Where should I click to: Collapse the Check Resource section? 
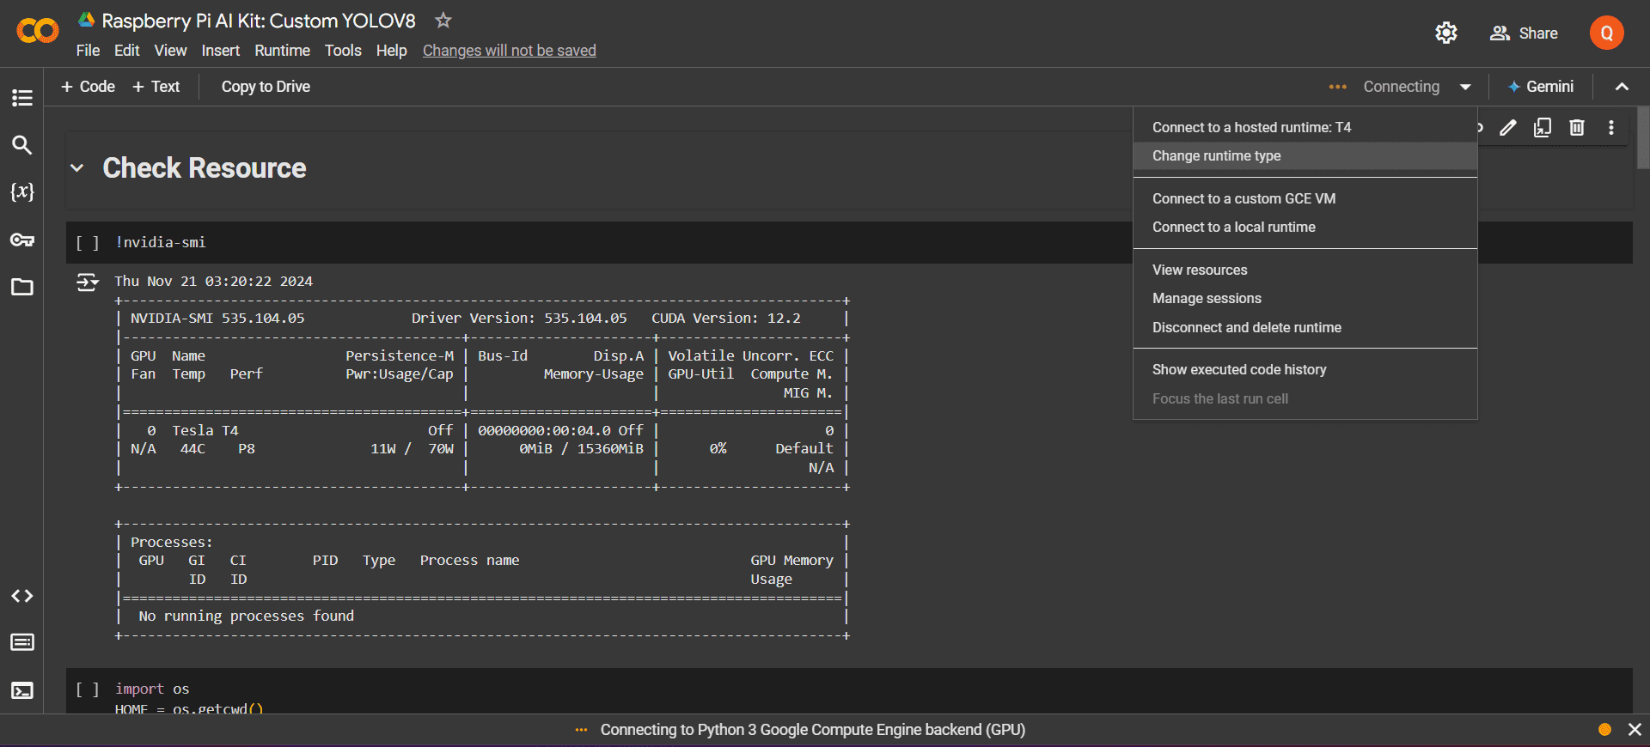point(77,168)
